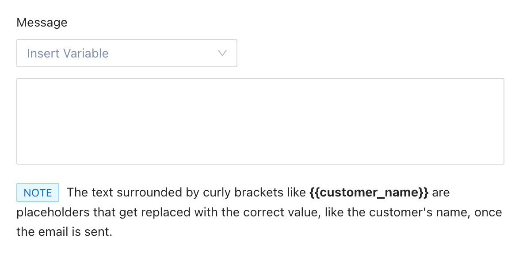This screenshot has height=254, width=519.
Task: Click the word 'are' after {{customer_name}}
Action: pyautogui.click(x=441, y=193)
